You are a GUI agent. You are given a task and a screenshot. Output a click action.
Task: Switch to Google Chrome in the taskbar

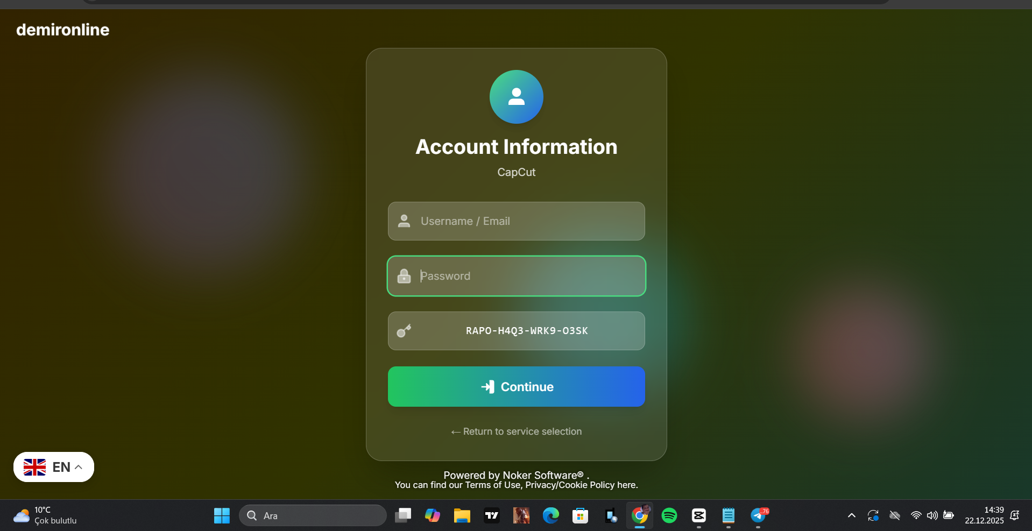pos(640,515)
